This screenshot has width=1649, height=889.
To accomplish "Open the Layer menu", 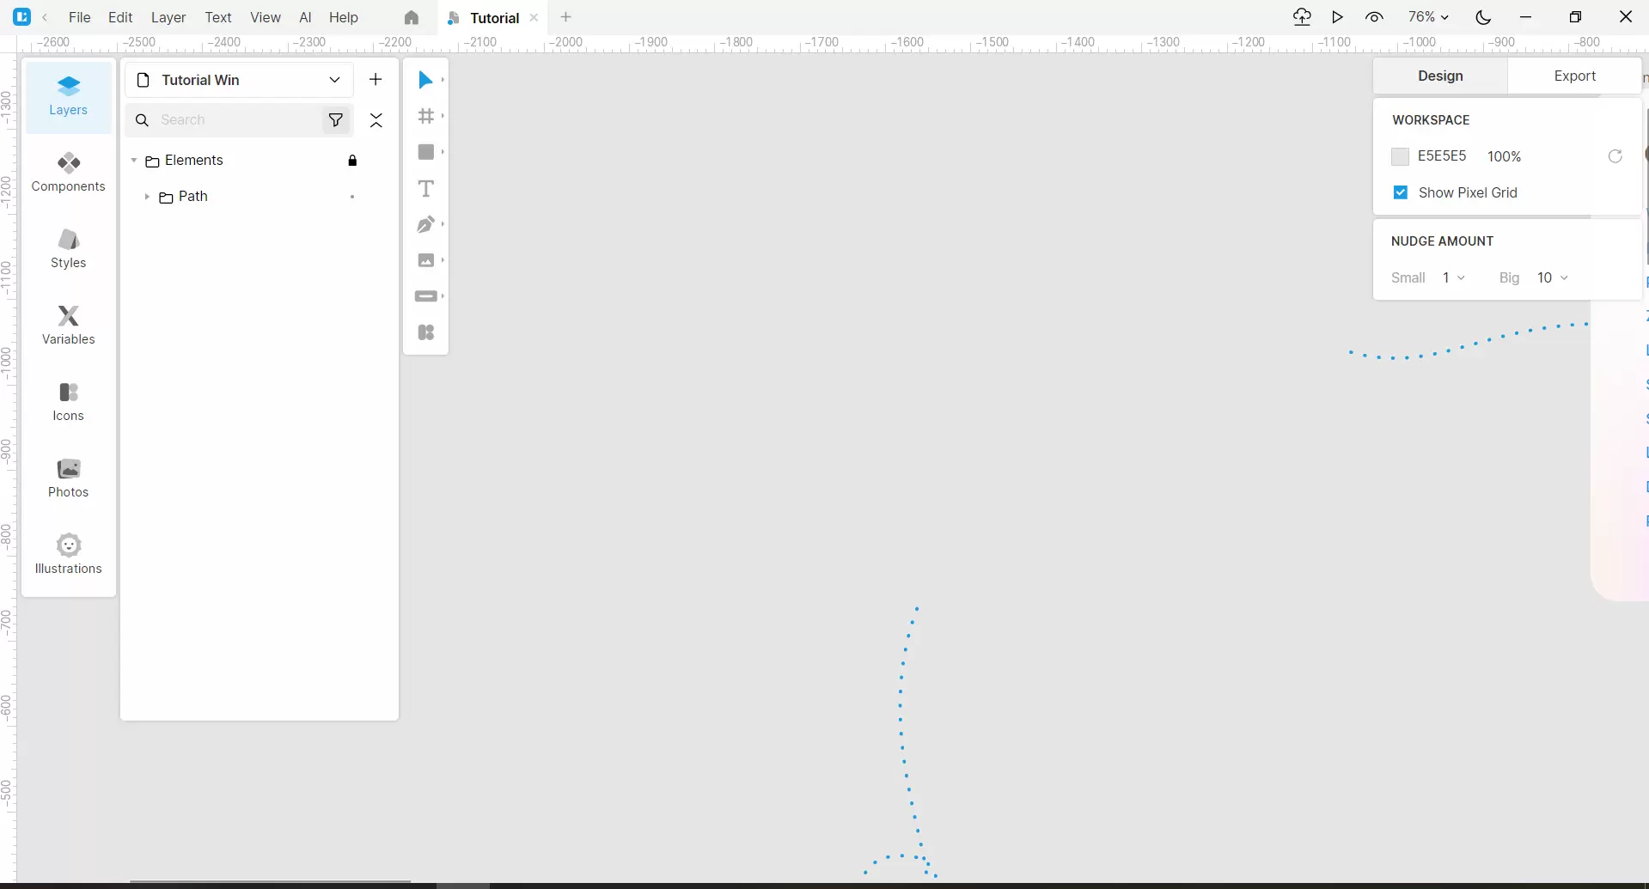I will [x=168, y=17].
